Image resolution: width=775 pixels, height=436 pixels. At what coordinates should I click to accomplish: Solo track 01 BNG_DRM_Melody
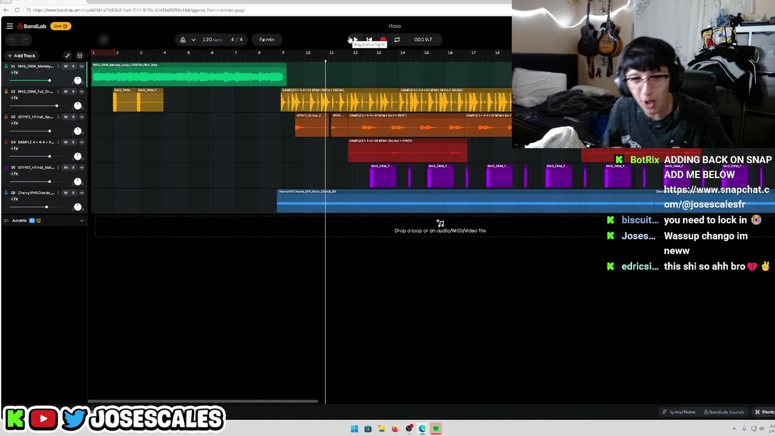click(73, 66)
